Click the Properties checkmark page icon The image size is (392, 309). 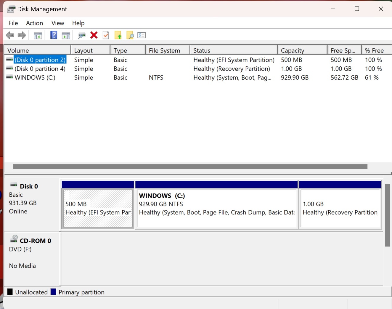106,35
